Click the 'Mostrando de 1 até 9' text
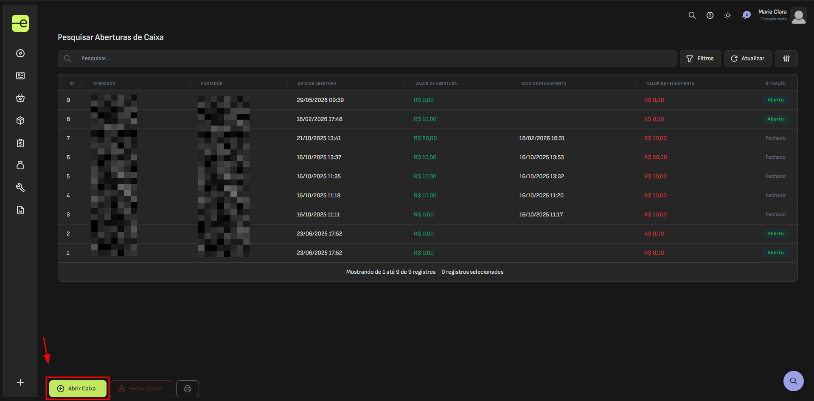Image resolution: width=814 pixels, height=401 pixels. point(390,272)
